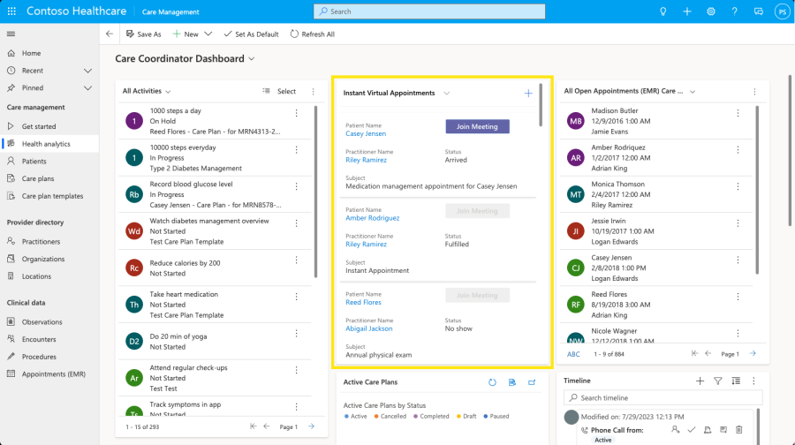
Task: Open the timeline filter icon
Action: point(718,381)
